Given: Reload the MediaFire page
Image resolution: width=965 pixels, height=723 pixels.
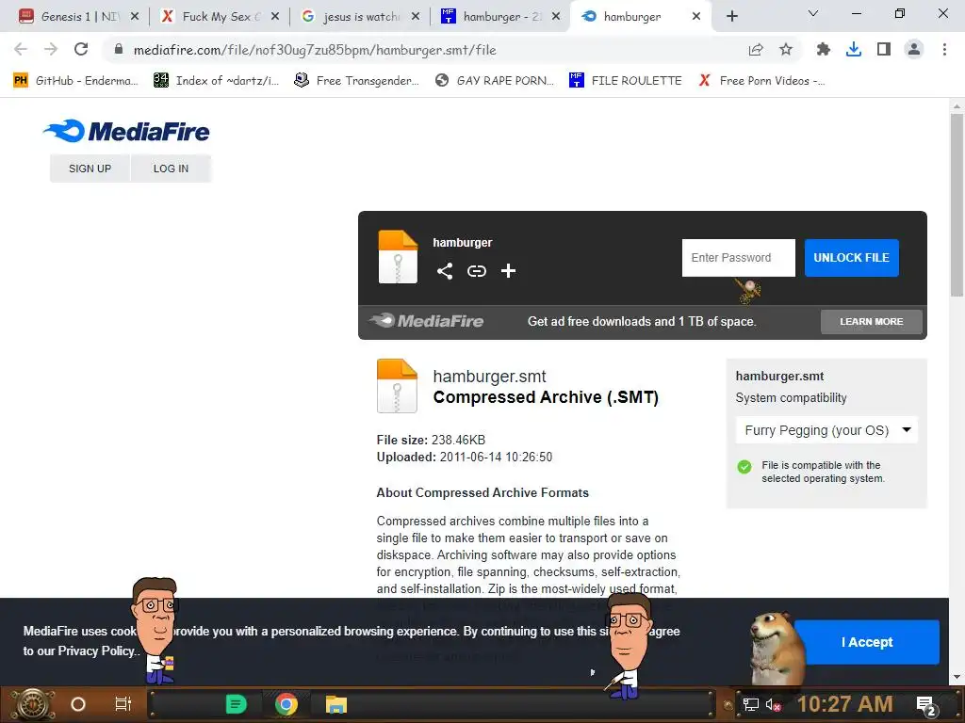Looking at the screenshot, I should [81, 49].
